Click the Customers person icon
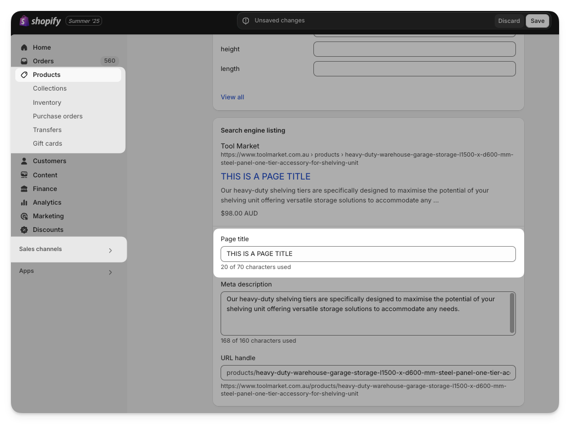The image size is (570, 424). click(24, 161)
